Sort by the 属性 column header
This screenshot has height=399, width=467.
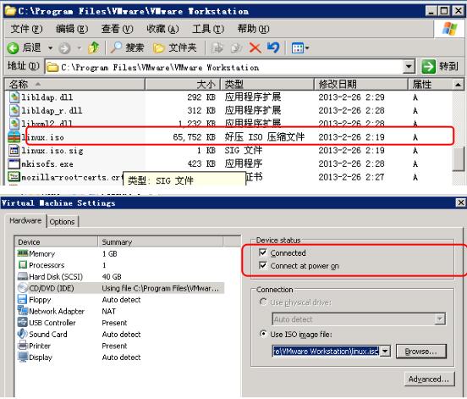pos(430,85)
